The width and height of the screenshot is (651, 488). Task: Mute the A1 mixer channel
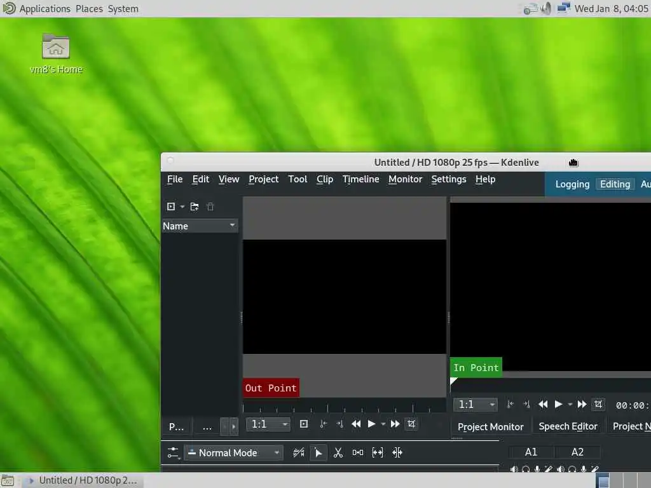pyautogui.click(x=514, y=469)
